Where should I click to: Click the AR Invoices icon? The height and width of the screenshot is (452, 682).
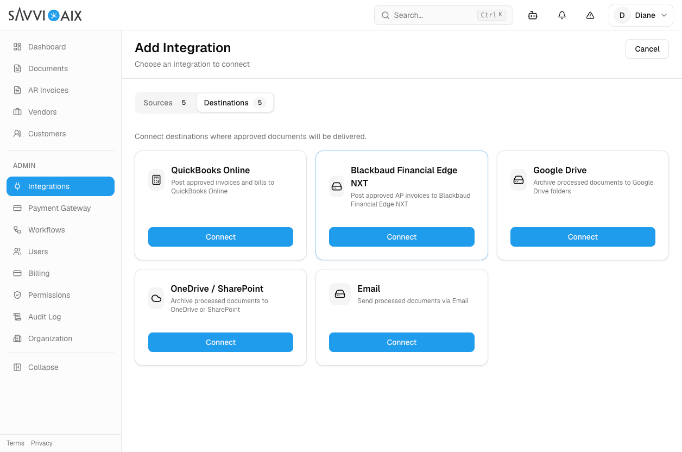[x=17, y=90]
